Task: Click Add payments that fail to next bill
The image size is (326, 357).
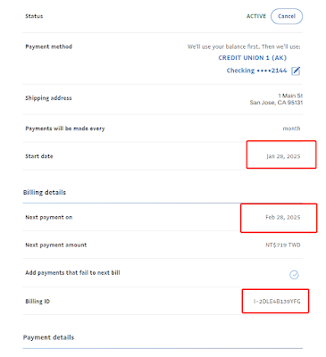Action: pos(72,272)
